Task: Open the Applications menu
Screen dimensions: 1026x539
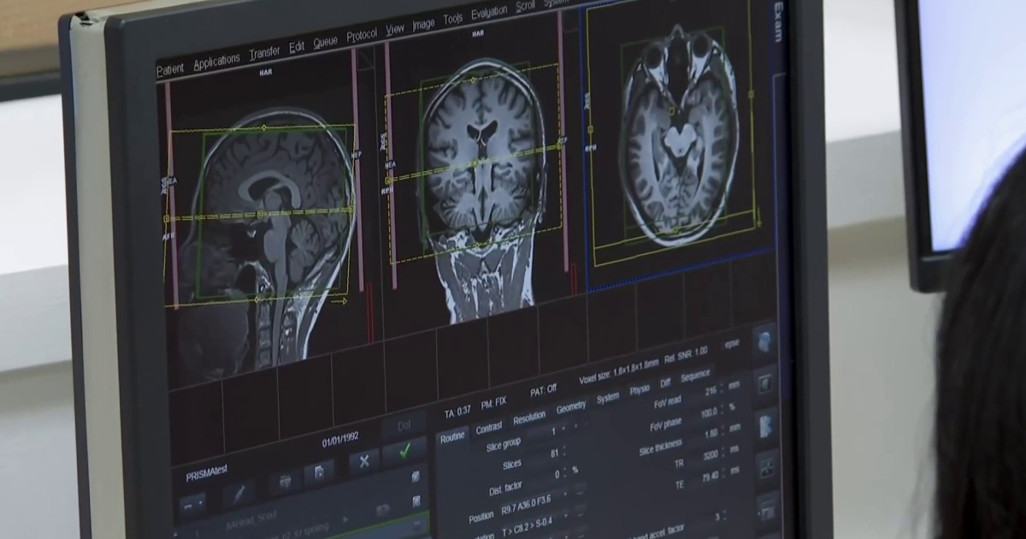Action: click(x=216, y=61)
